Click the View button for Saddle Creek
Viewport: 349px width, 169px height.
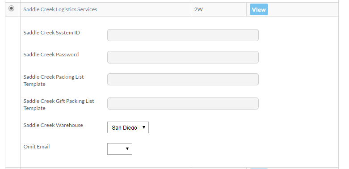point(259,9)
